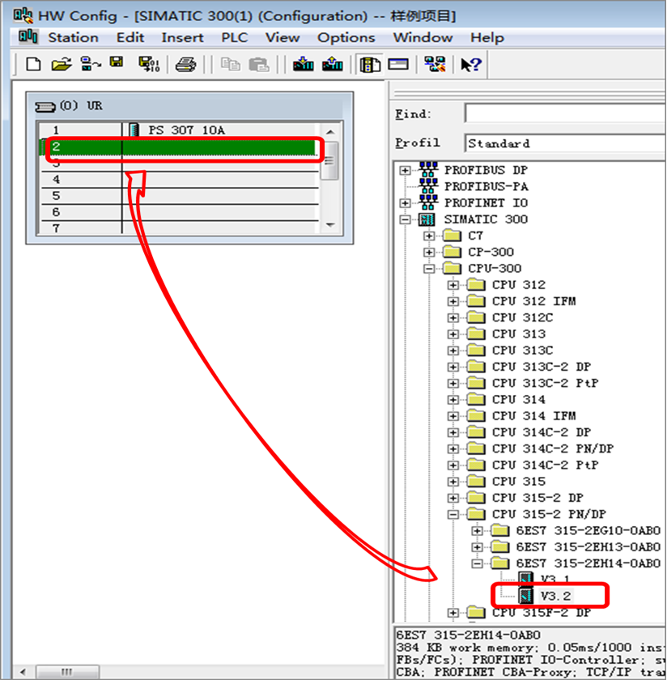
Task: Collapse the CPU-300 folder node
Action: tap(429, 269)
